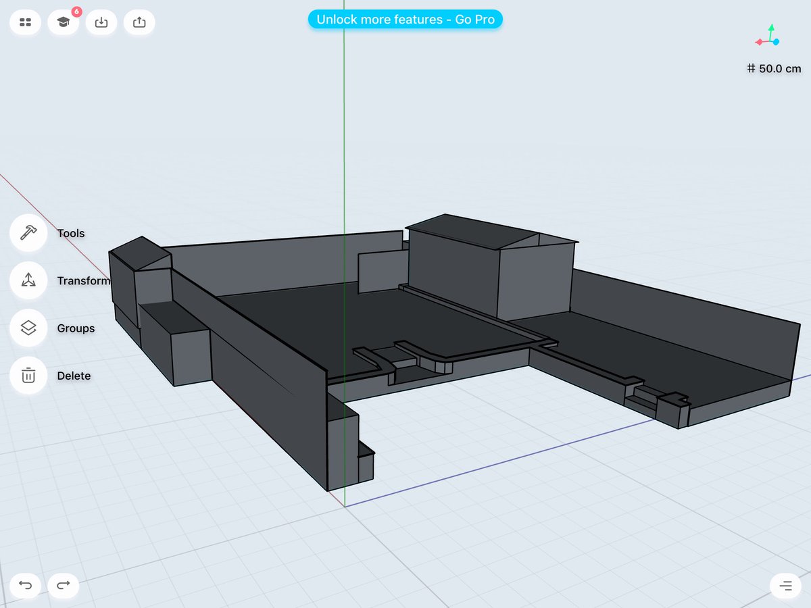Click the import download icon

click(x=101, y=22)
